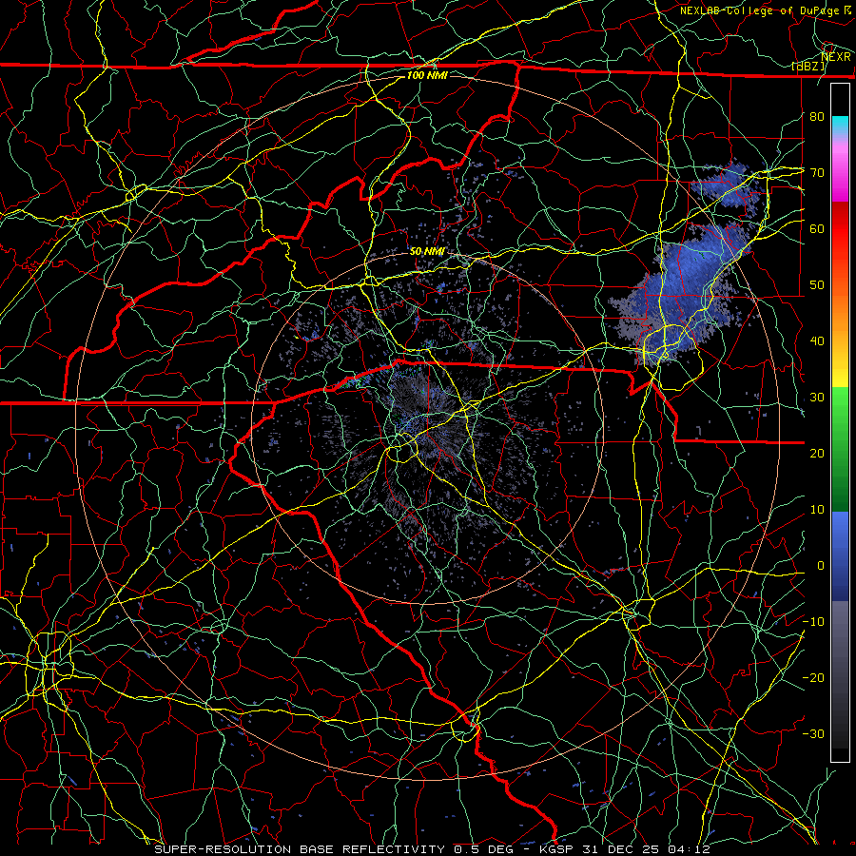Image resolution: width=856 pixels, height=856 pixels.
Task: Click the 80 value on the dBZ scale
Action: coord(817,116)
